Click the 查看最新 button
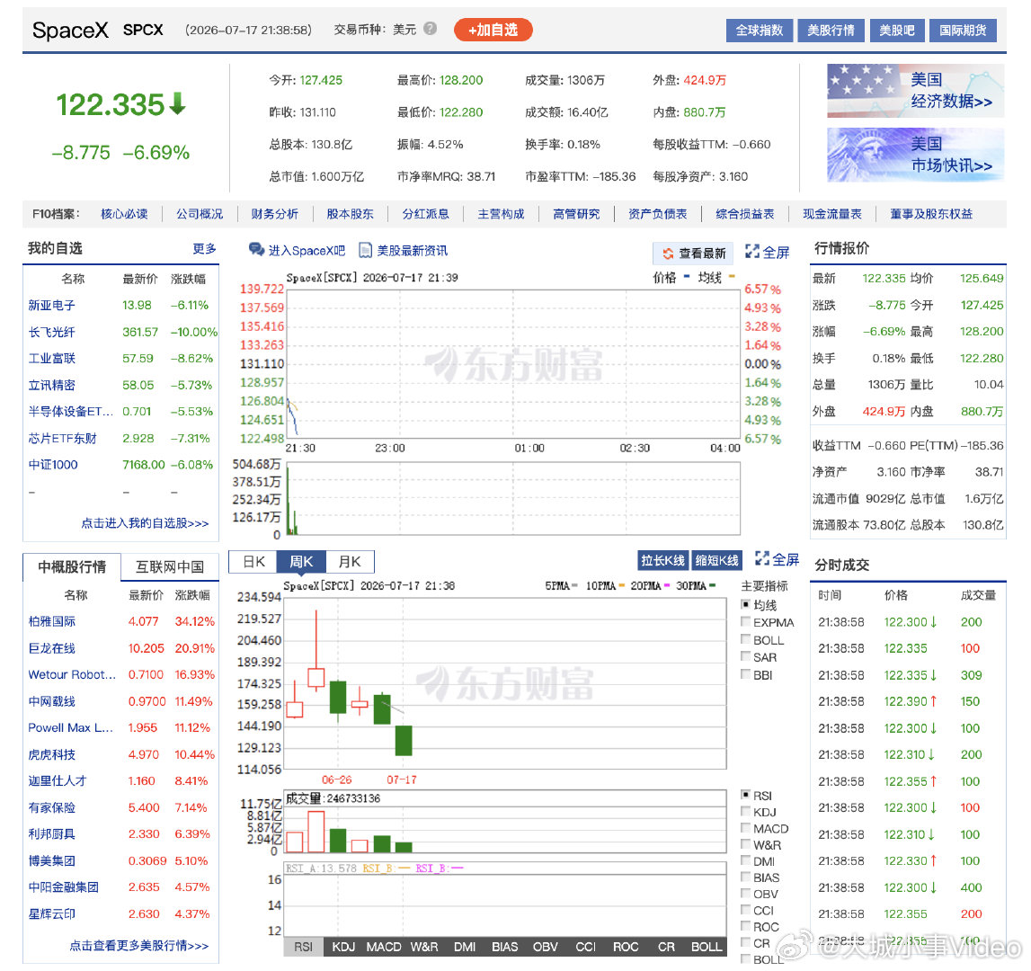 693,254
